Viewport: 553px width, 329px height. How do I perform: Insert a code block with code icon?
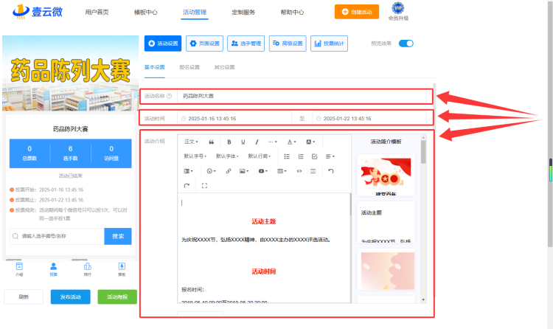299,171
